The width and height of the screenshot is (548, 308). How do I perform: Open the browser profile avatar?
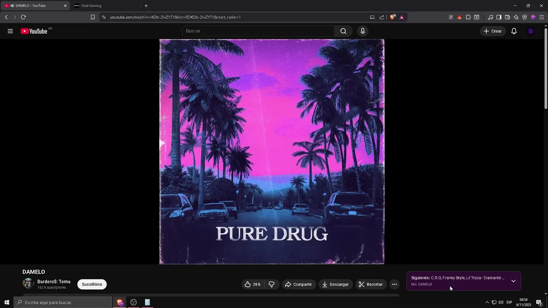[x=533, y=17]
